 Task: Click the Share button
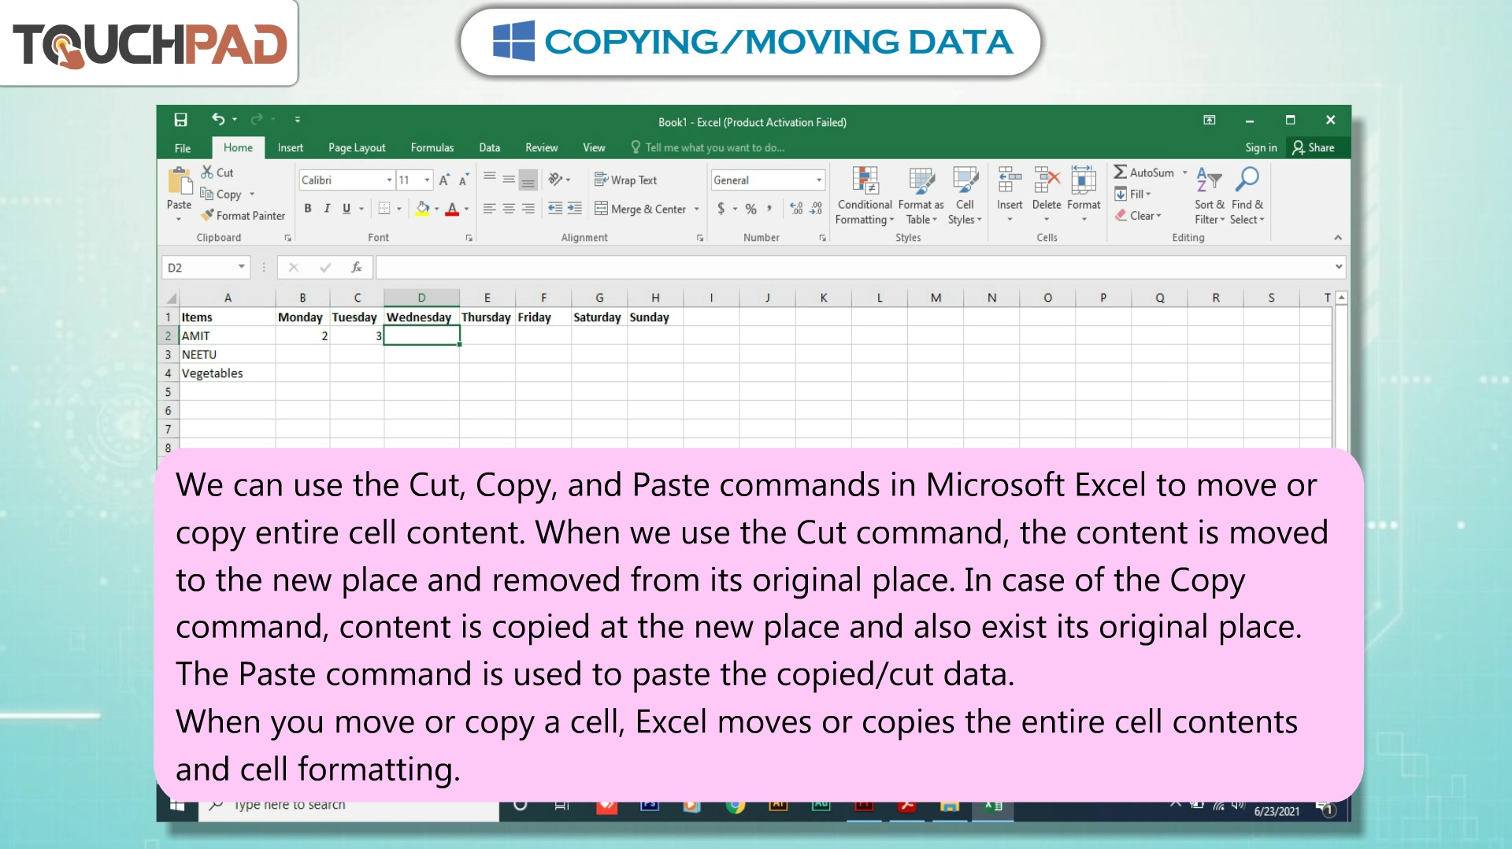pyautogui.click(x=1314, y=147)
